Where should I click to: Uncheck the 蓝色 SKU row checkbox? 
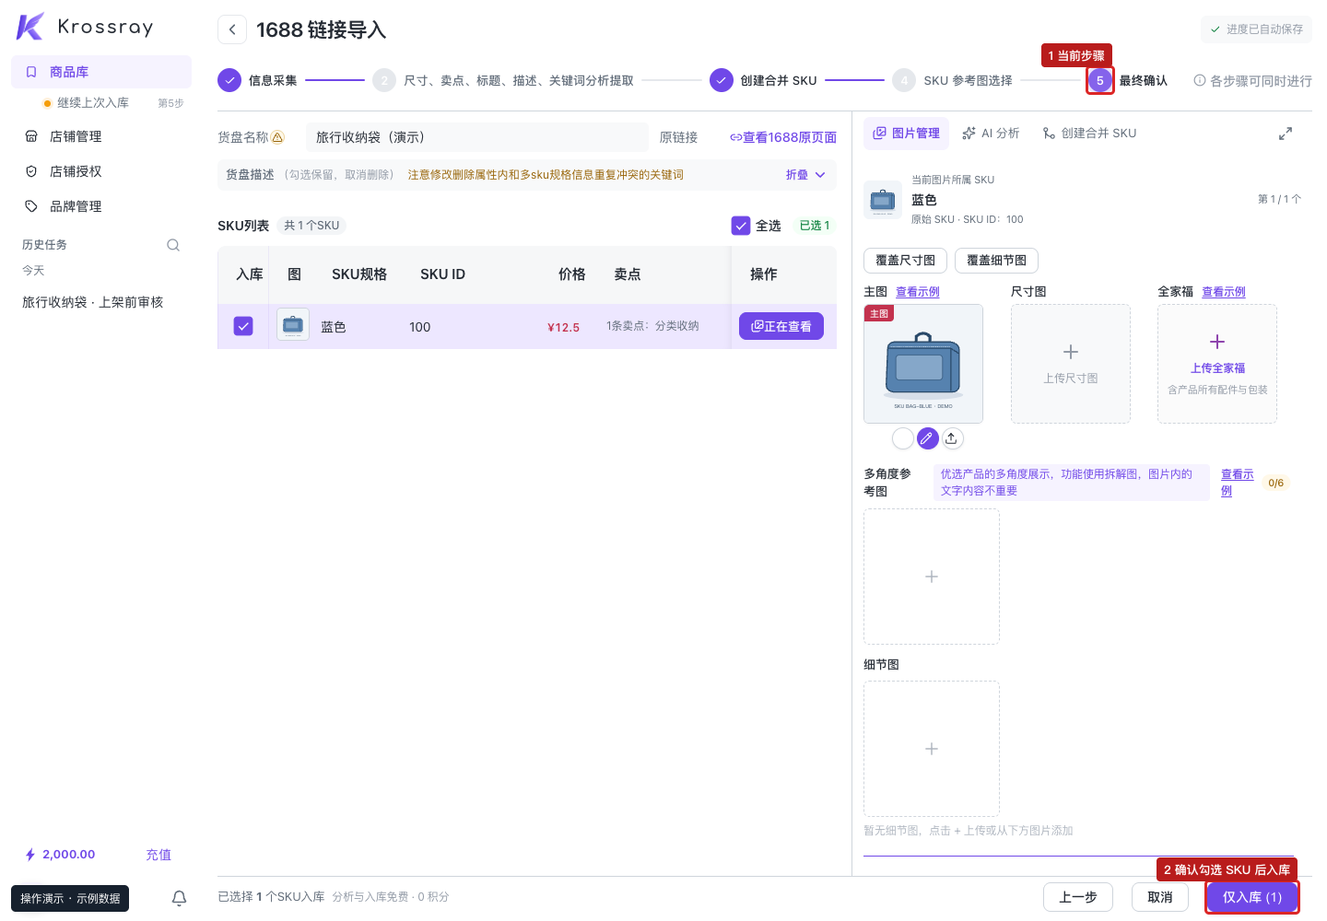[x=243, y=326]
